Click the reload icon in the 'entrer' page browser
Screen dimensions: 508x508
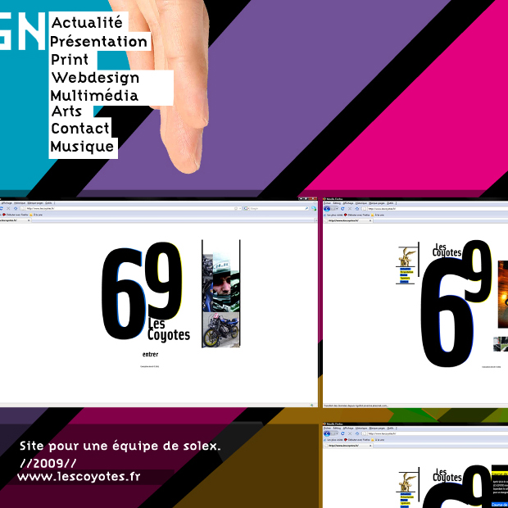(x=2, y=208)
